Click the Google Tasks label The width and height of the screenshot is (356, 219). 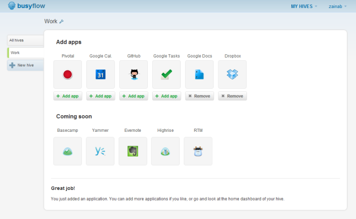point(167,56)
